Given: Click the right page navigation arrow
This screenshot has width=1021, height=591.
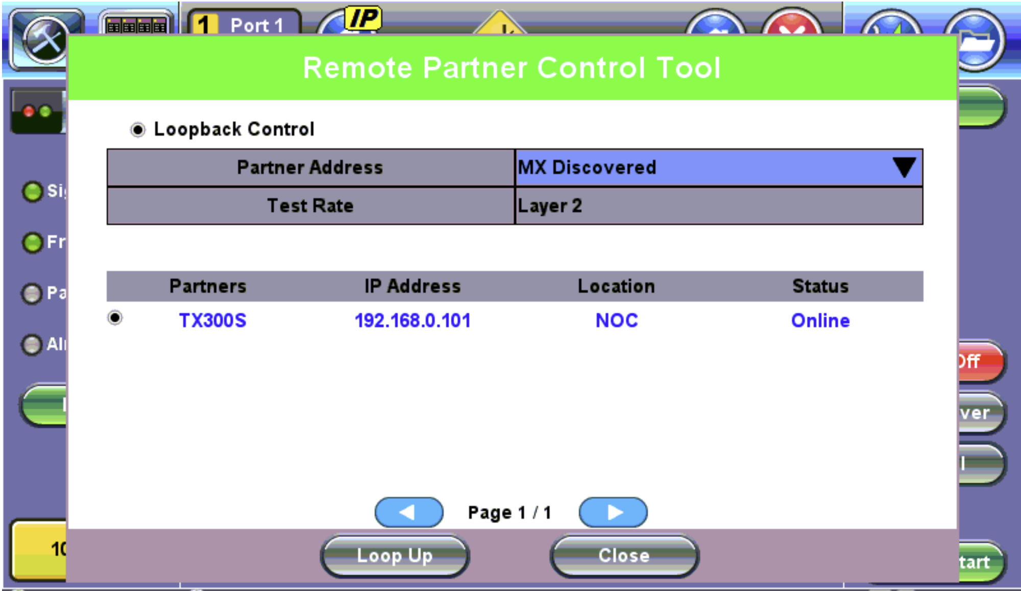Looking at the screenshot, I should (613, 512).
